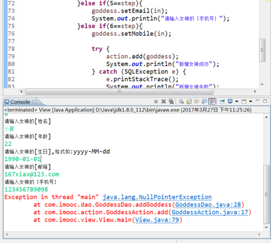
Task: Click the 'goddess.setEmail(in);' code line
Action: pyautogui.click(x=130, y=11)
